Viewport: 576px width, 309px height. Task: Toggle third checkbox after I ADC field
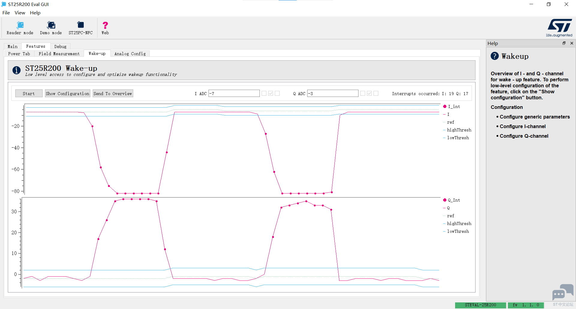click(277, 94)
